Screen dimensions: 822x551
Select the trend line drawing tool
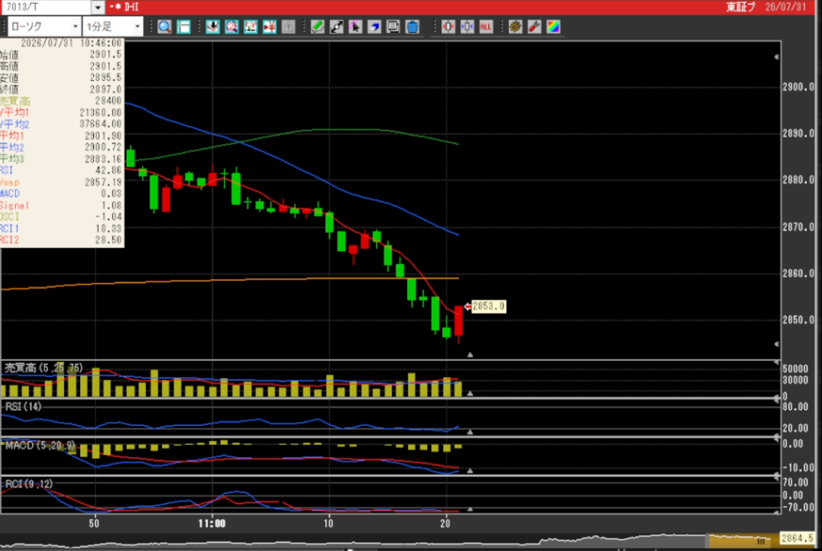336,26
